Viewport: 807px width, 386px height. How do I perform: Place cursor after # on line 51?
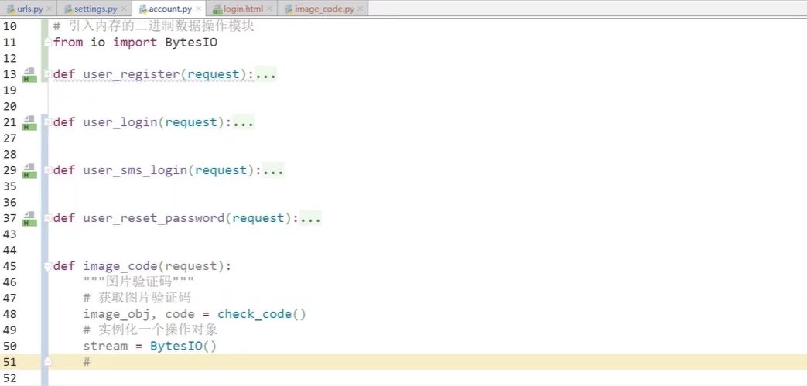(x=91, y=362)
